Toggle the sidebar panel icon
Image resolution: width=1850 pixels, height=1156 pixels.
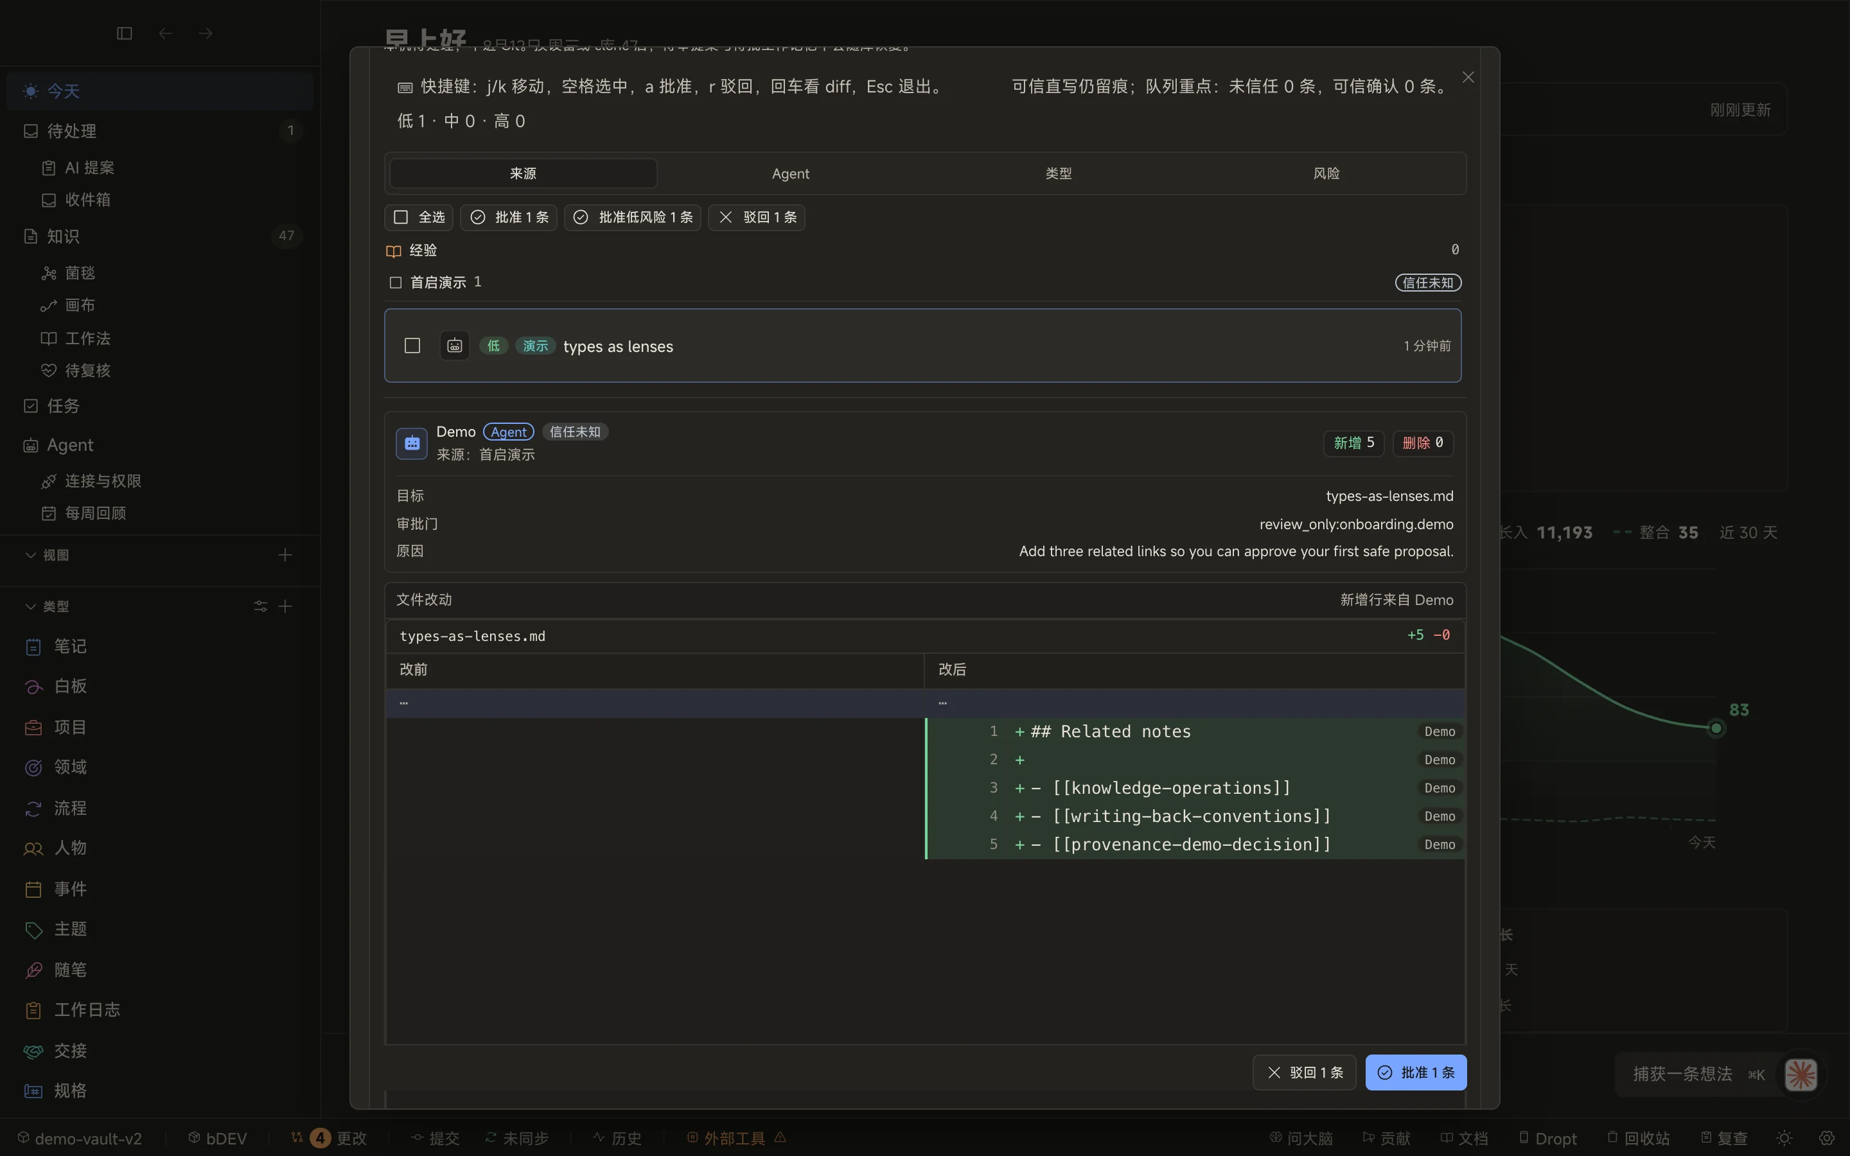click(125, 33)
